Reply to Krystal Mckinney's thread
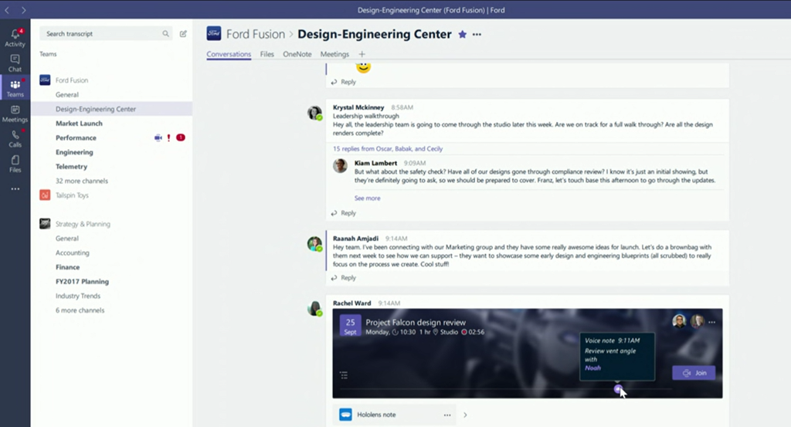This screenshot has height=427, width=791. tap(344, 213)
